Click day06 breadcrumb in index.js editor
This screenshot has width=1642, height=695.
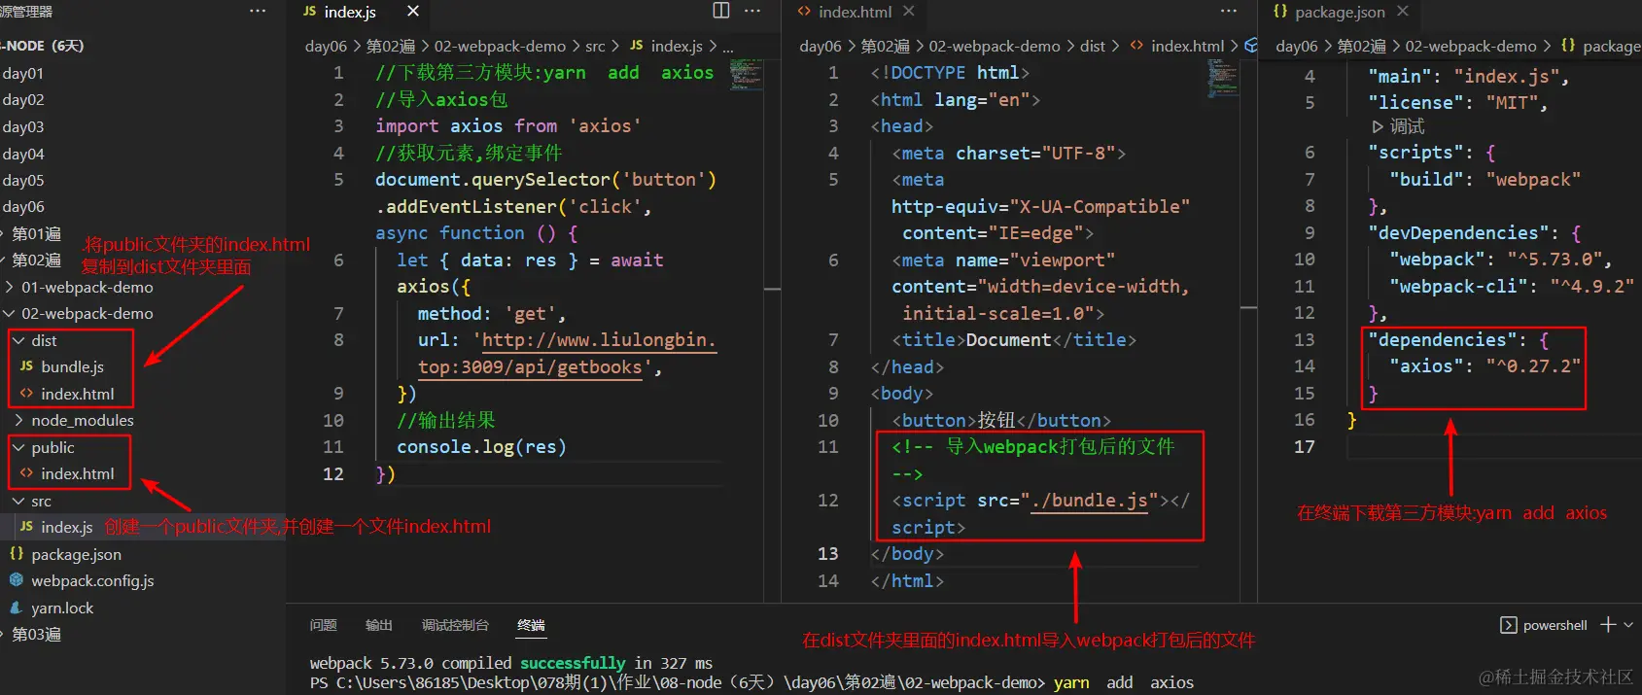point(326,46)
